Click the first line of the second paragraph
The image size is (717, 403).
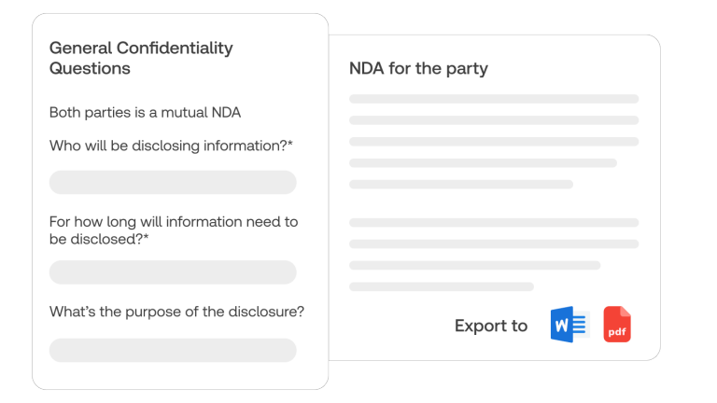tap(494, 223)
